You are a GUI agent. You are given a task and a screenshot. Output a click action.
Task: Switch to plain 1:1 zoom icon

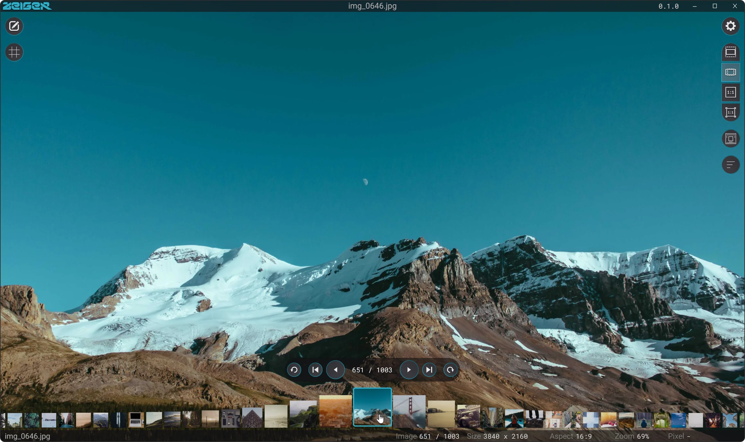[x=731, y=93]
